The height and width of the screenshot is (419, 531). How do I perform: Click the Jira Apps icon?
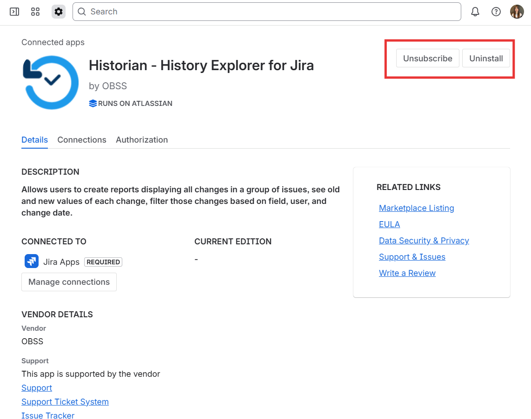point(31,261)
